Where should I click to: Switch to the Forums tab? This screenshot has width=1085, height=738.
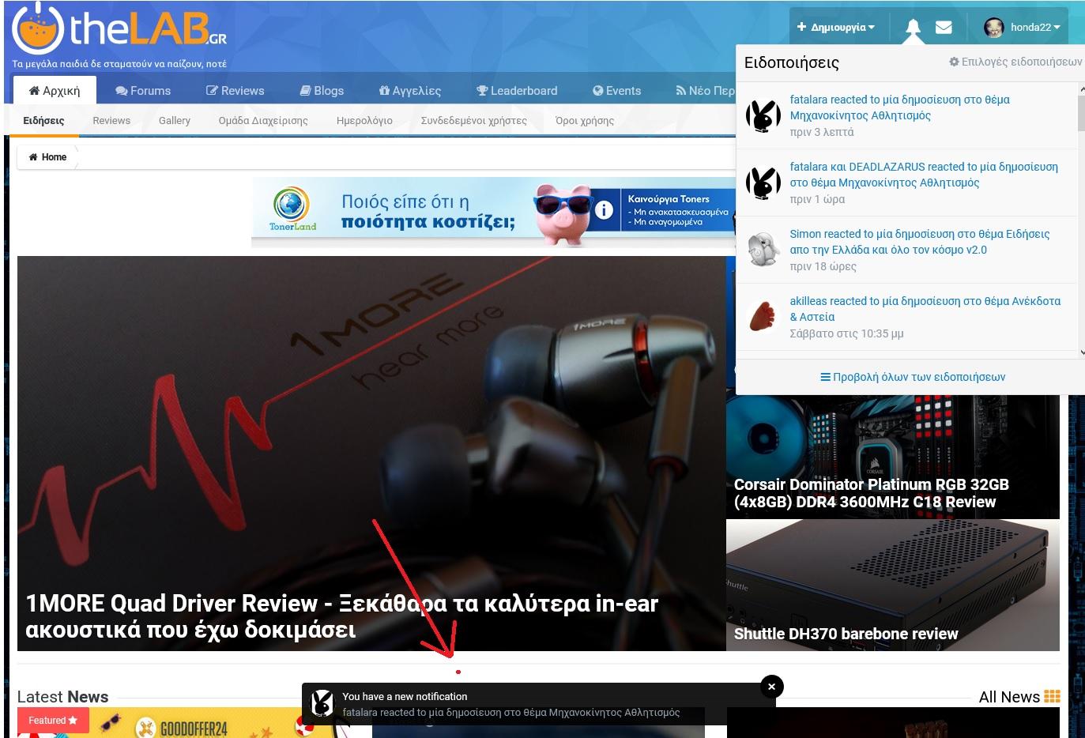(x=143, y=91)
